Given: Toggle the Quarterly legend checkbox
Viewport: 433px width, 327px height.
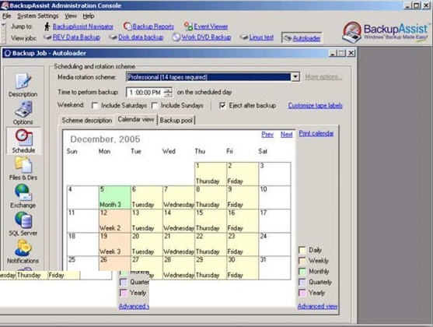Looking at the screenshot, I should [302, 282].
